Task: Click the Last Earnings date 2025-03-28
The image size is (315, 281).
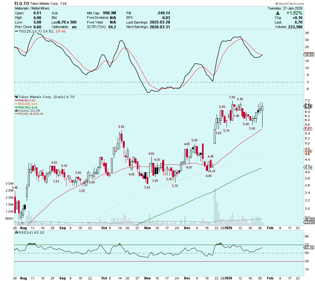Action: pyautogui.click(x=160, y=22)
